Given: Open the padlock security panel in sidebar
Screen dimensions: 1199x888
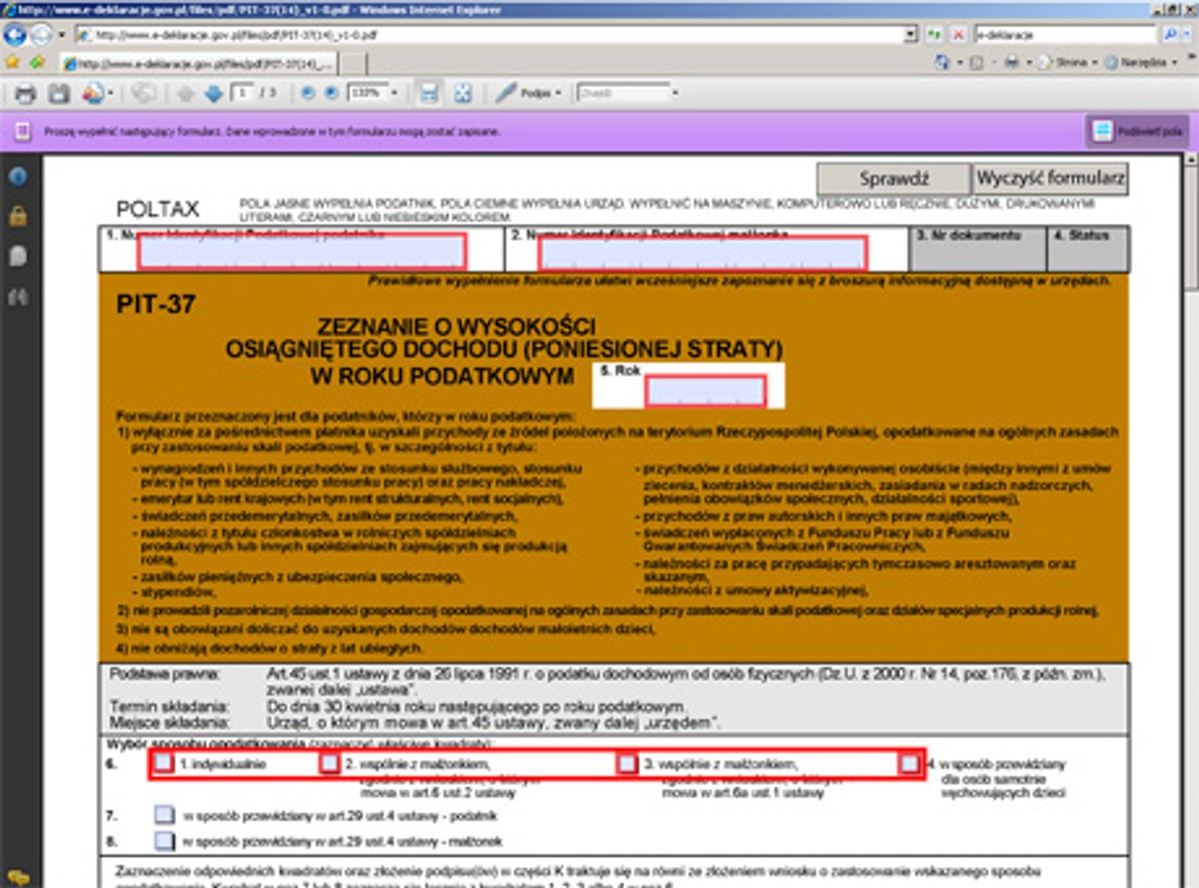Looking at the screenshot, I should click(x=17, y=216).
